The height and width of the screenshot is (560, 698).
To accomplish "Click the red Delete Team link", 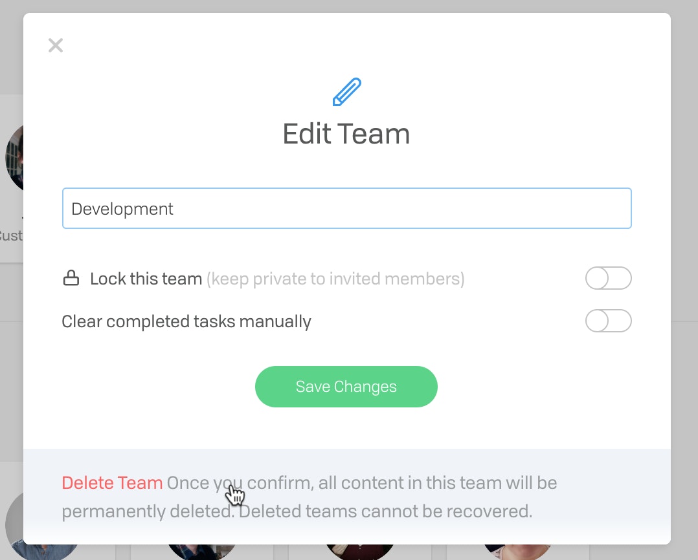I will [x=112, y=483].
